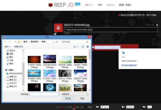Image resolution: width=161 pixels, height=110 pixels.
Task: Select thumbnail 502053-1600x900.jpg
Action: click(x=80, y=73)
